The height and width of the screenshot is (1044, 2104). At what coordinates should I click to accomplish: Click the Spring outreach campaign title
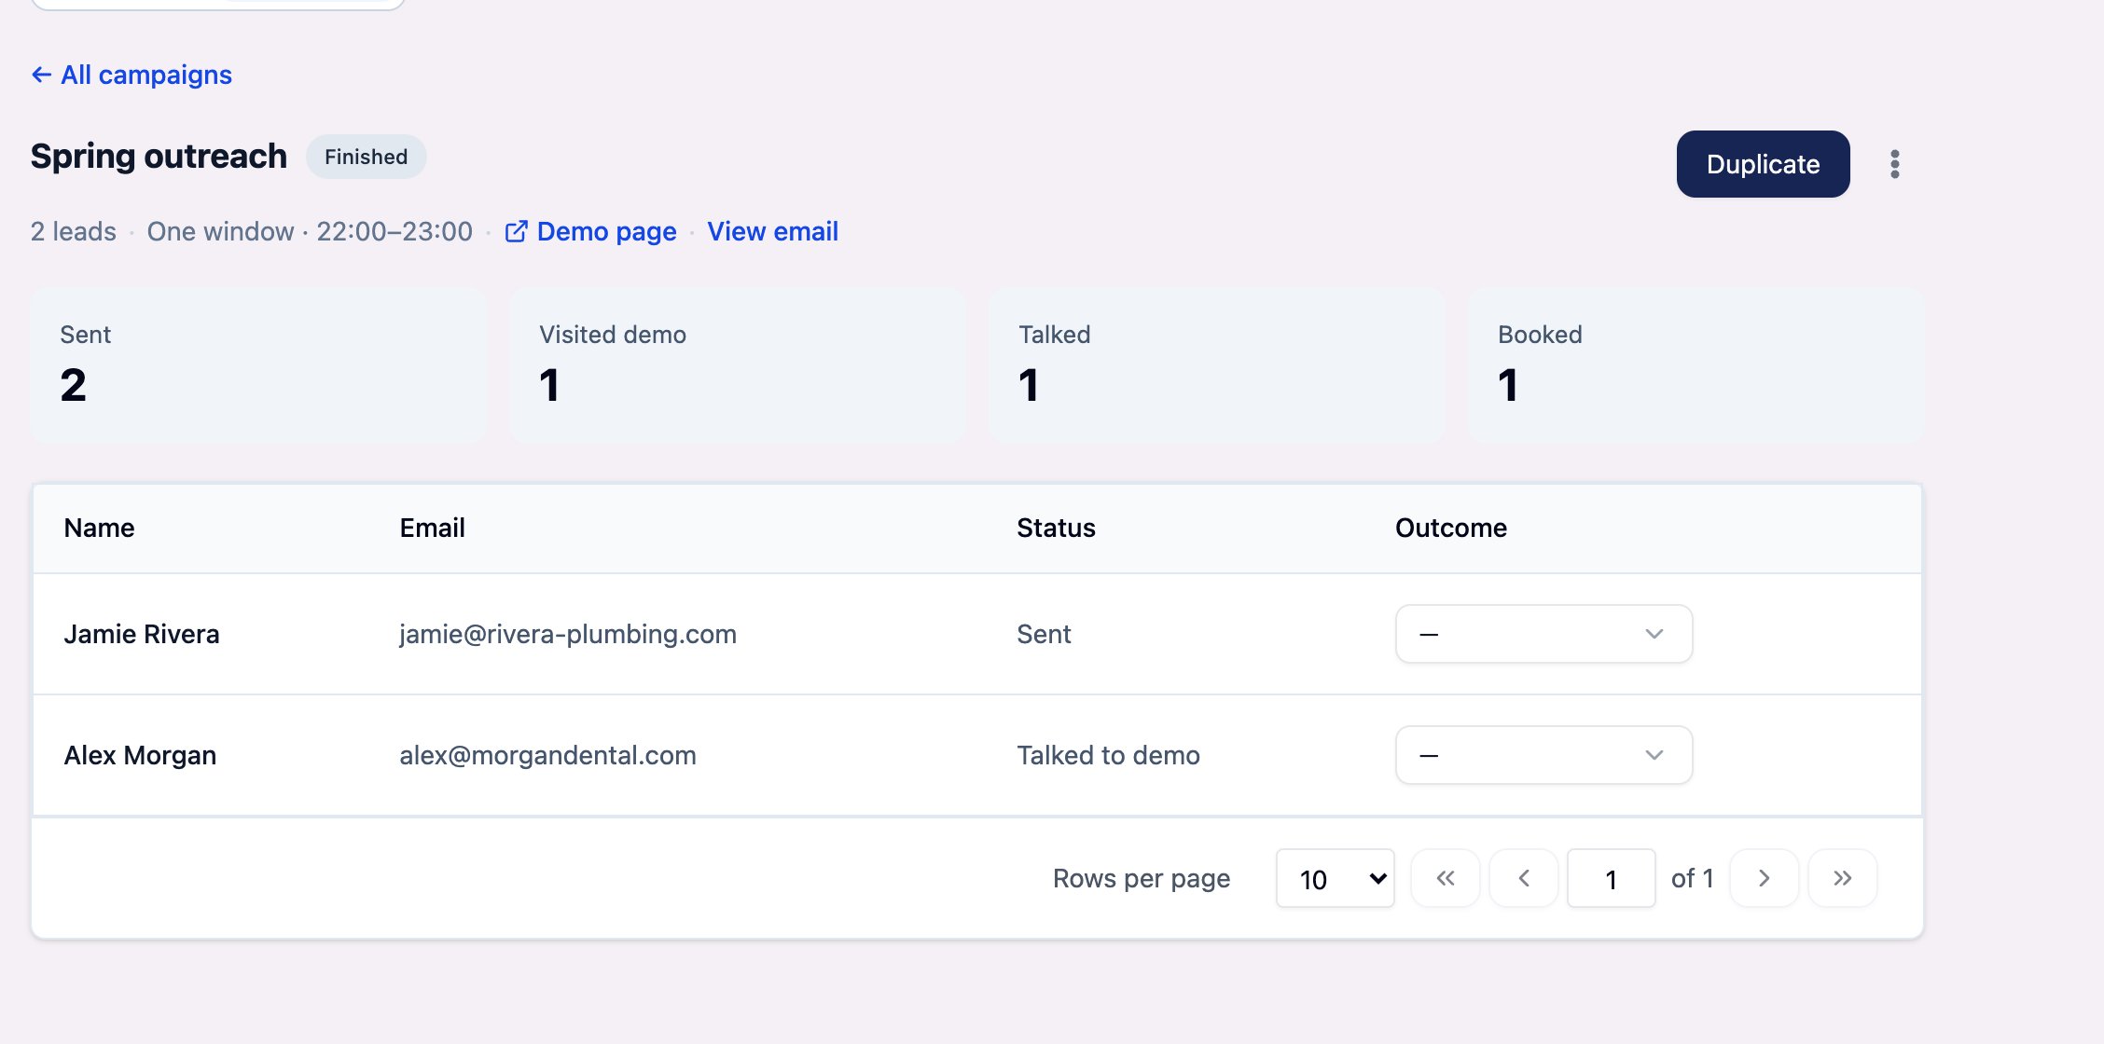159,156
